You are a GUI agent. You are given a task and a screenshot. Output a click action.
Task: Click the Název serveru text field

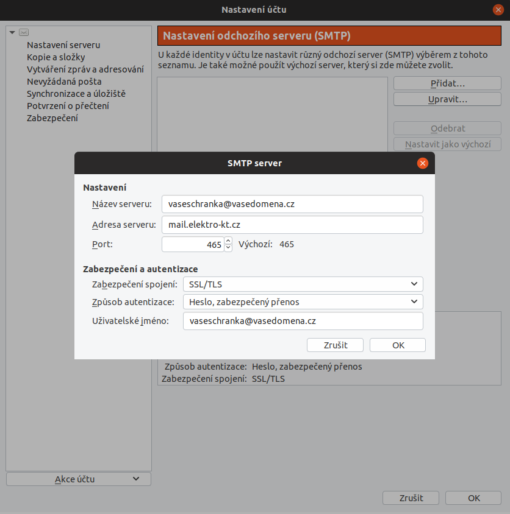point(292,204)
